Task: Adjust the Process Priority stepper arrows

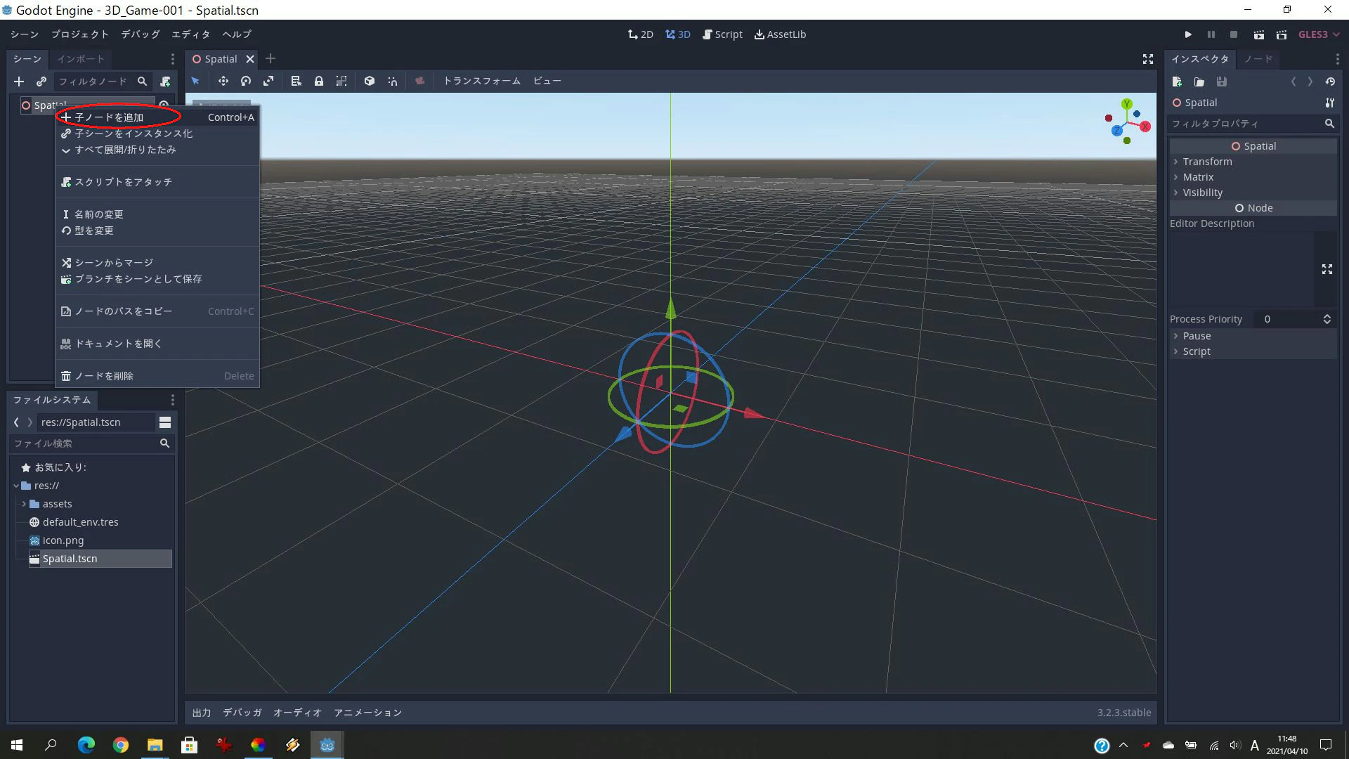Action: [x=1327, y=319]
